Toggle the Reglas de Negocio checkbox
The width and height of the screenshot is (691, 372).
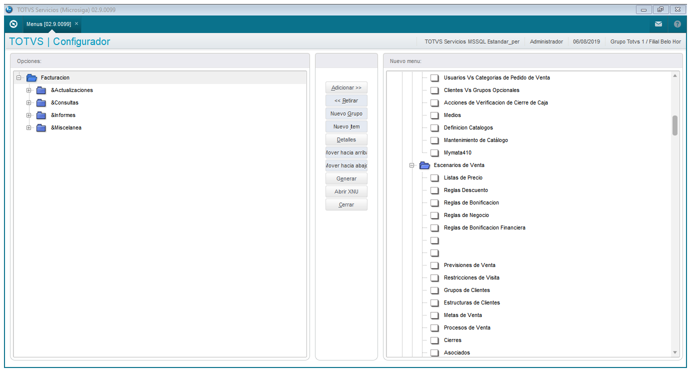434,215
